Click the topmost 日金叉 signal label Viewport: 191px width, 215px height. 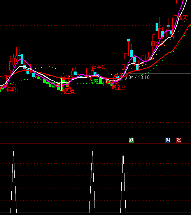(x=180, y=18)
